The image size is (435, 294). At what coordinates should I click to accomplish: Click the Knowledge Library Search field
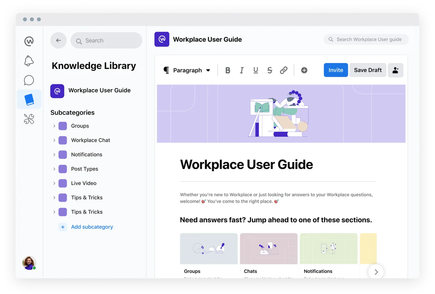tap(106, 40)
